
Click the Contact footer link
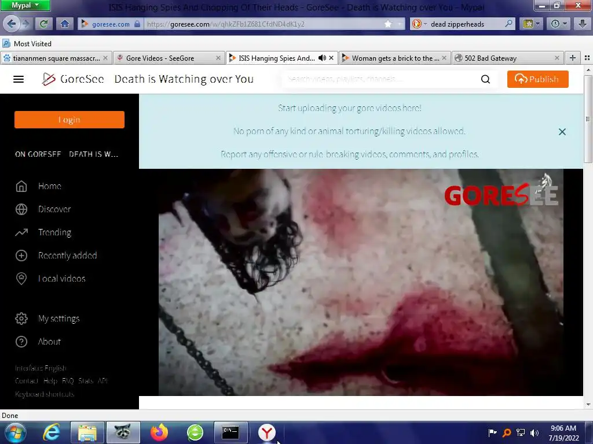pos(27,381)
